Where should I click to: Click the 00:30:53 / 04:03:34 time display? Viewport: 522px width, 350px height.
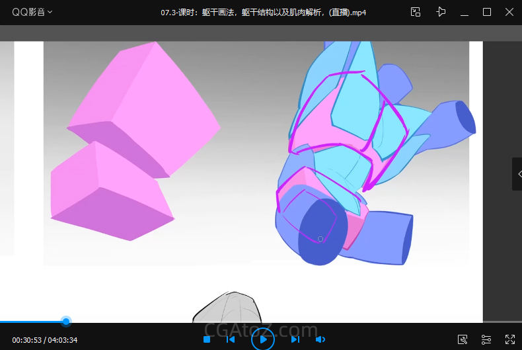[45, 340]
